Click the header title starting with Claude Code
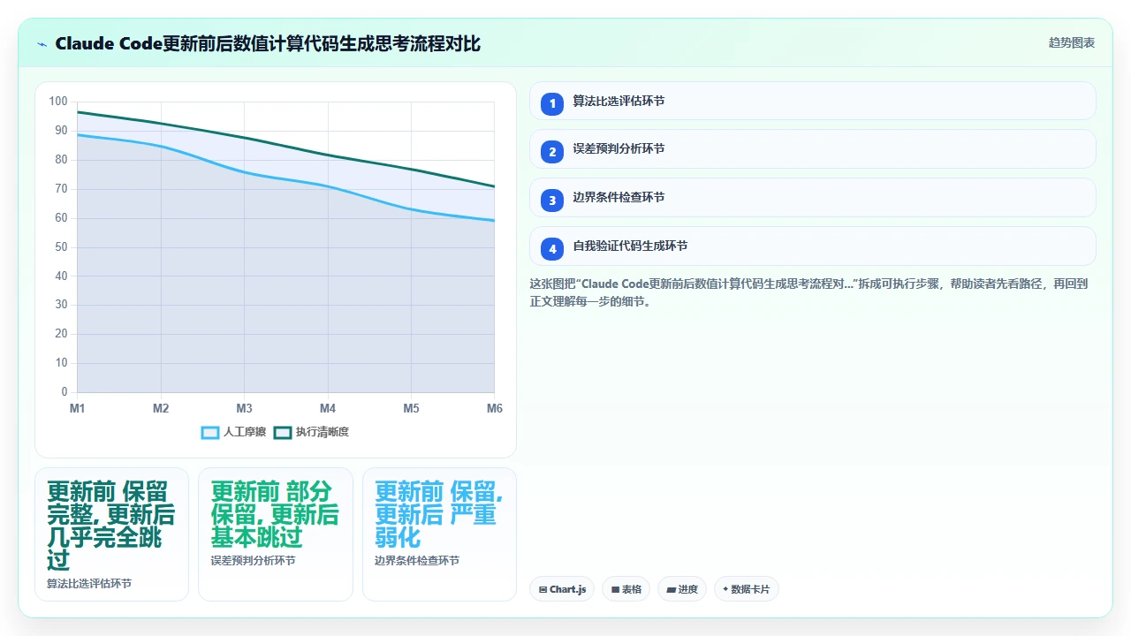The height and width of the screenshot is (636, 1131). tap(268, 43)
